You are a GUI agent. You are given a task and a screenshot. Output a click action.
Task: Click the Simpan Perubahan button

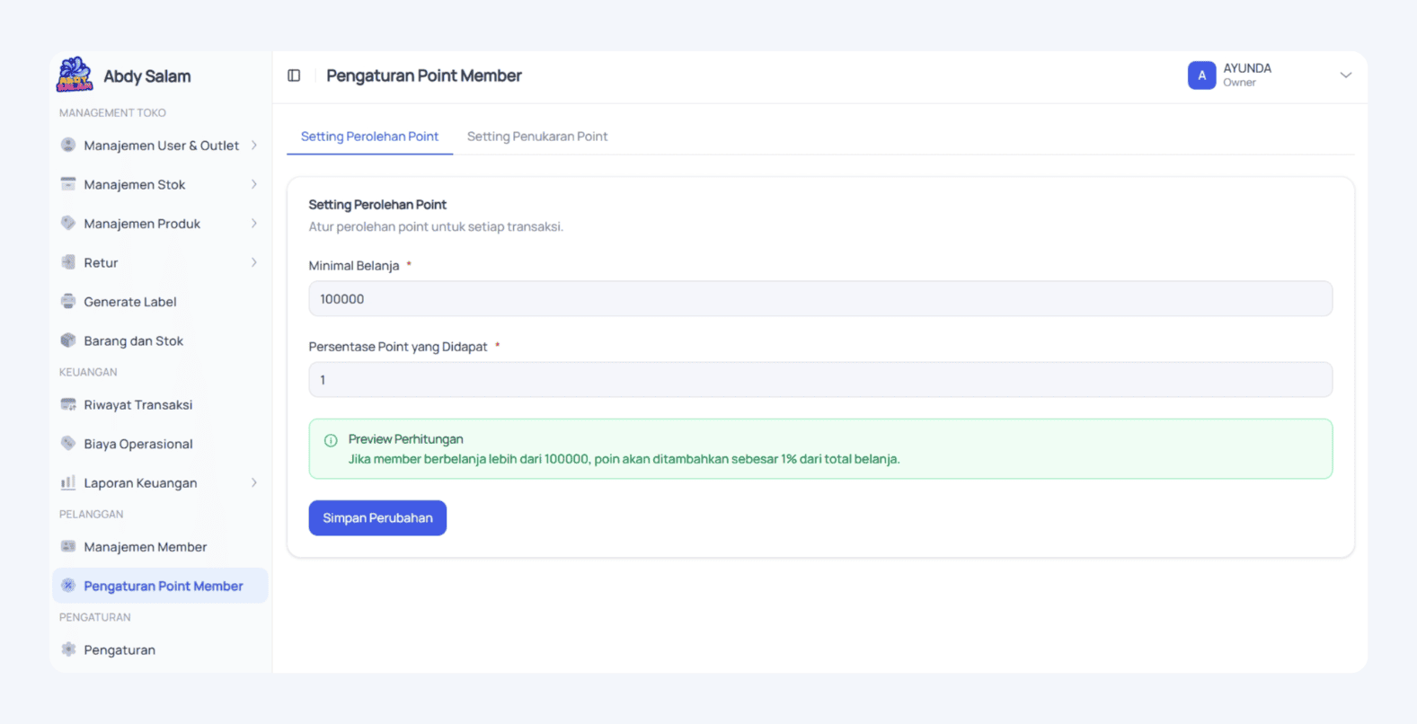pyautogui.click(x=377, y=518)
